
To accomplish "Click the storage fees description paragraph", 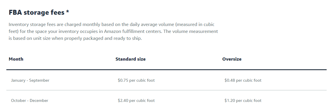I will point(114,31).
